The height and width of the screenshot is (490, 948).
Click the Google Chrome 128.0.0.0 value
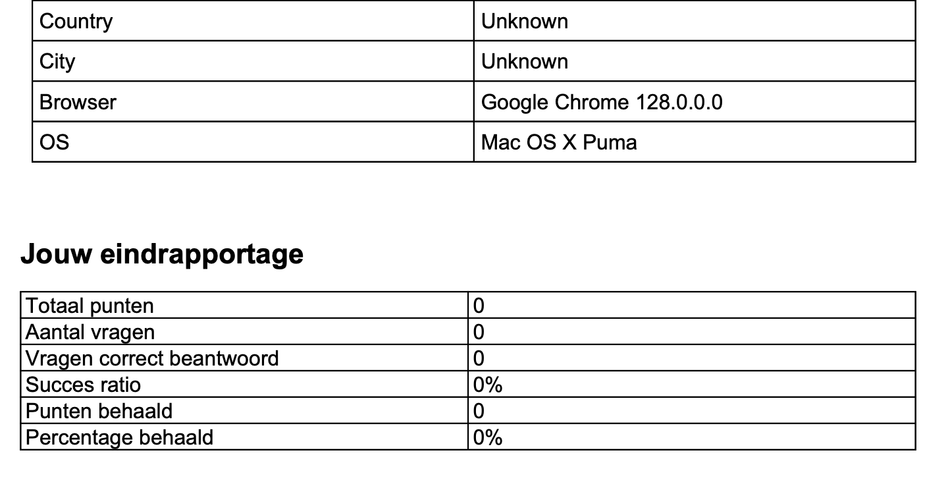click(602, 102)
